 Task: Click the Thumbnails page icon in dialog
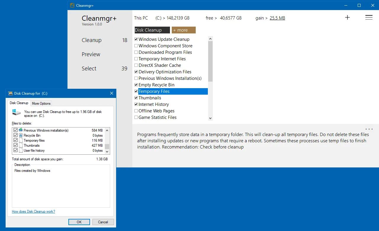(x=21, y=145)
